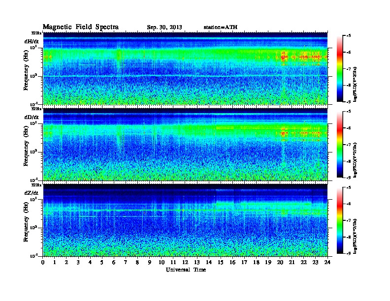Click hour tick label "2" on time axis
The height and width of the screenshot is (301, 390).
coord(66,262)
